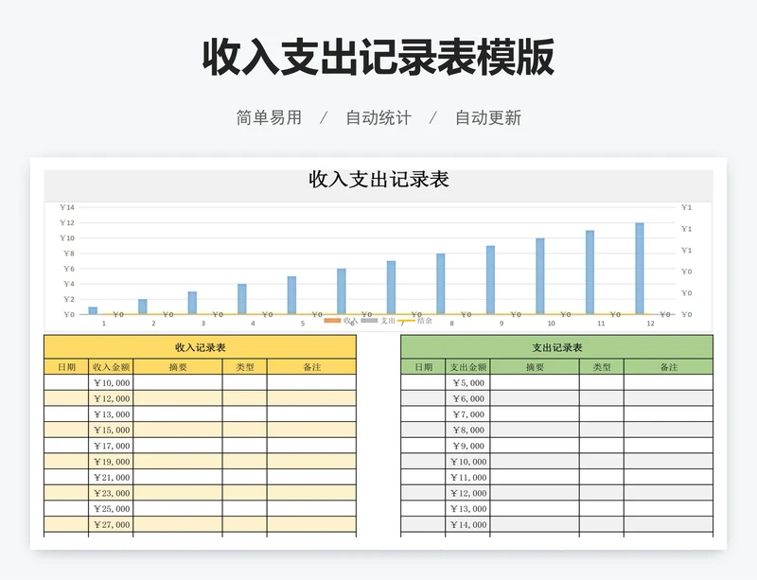Viewport: 757px width, 580px height.
Task: Select the 收入金额 column header
Action: click(111, 367)
